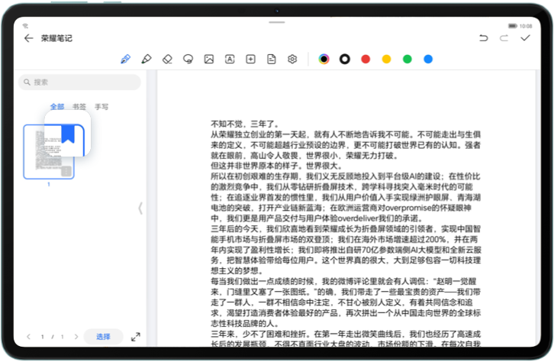Open the thumbnail's more options menu
The image size is (554, 362).
pos(66,172)
